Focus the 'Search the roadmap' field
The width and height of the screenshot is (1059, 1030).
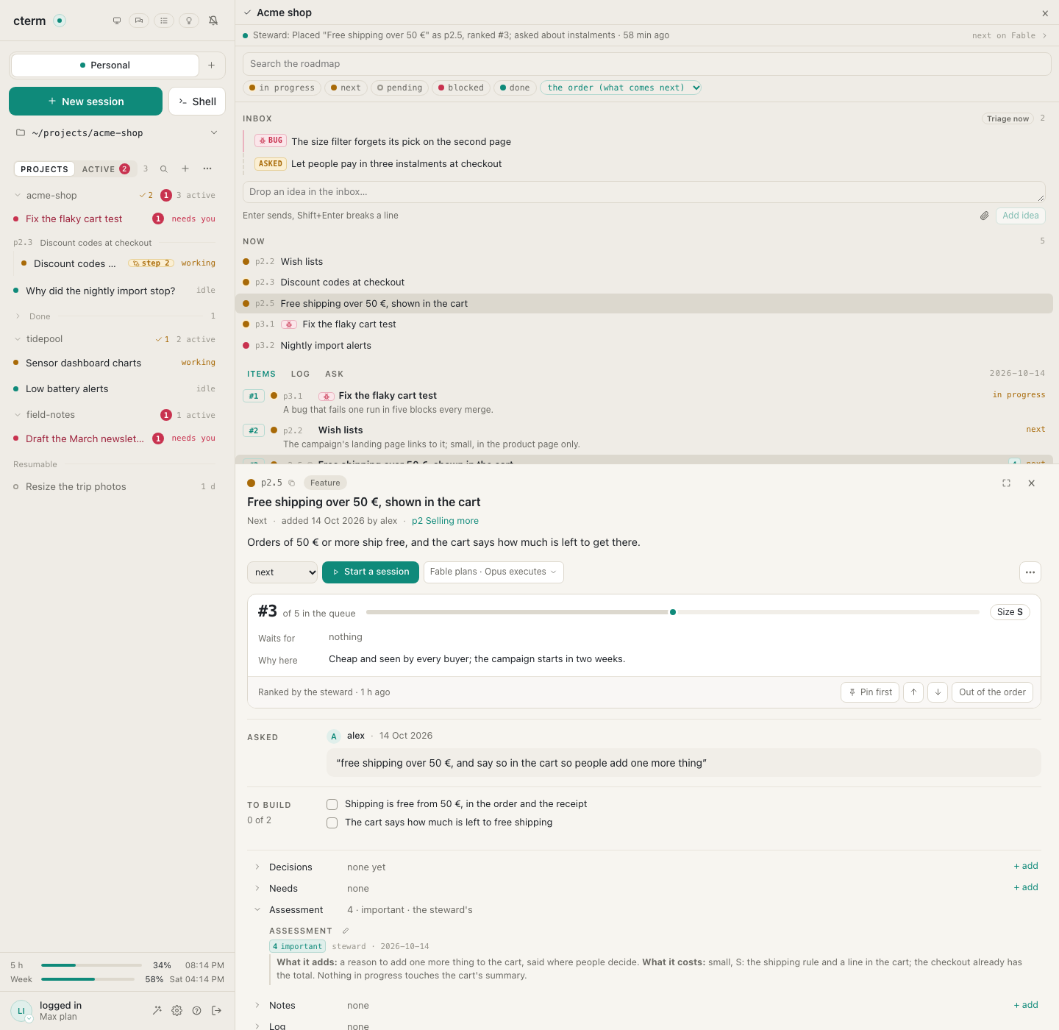[646, 64]
